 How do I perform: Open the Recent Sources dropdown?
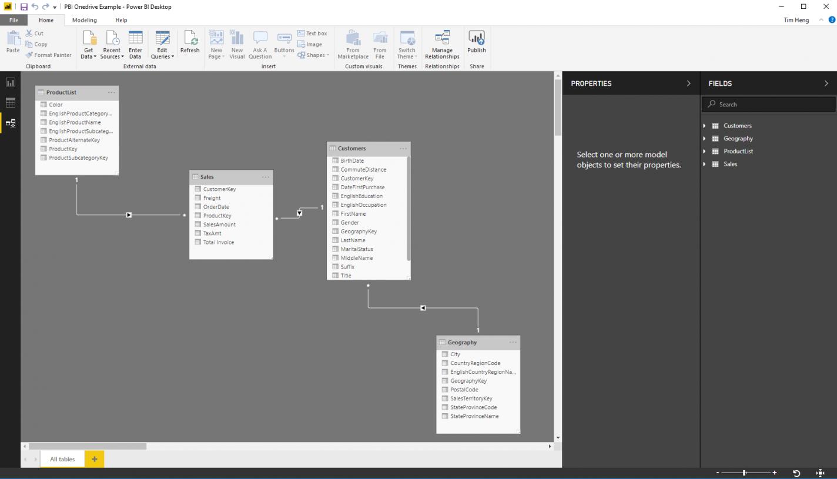click(x=112, y=45)
